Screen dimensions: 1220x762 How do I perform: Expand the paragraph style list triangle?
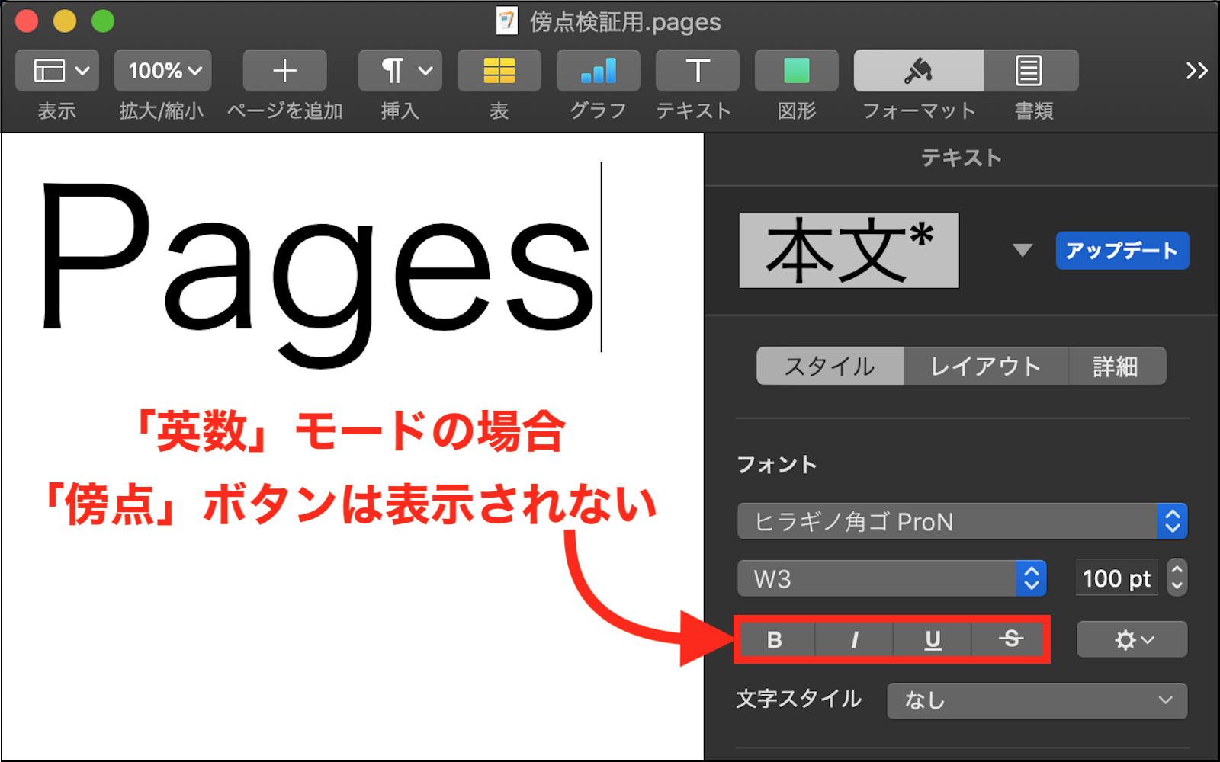click(1022, 251)
